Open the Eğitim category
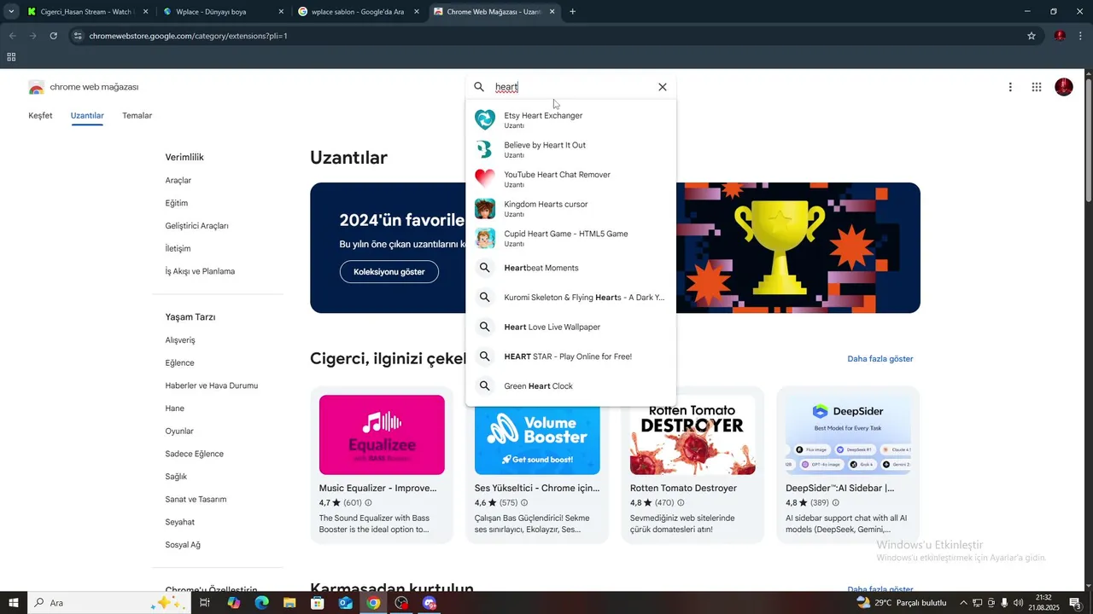This screenshot has width=1093, height=614. click(177, 203)
